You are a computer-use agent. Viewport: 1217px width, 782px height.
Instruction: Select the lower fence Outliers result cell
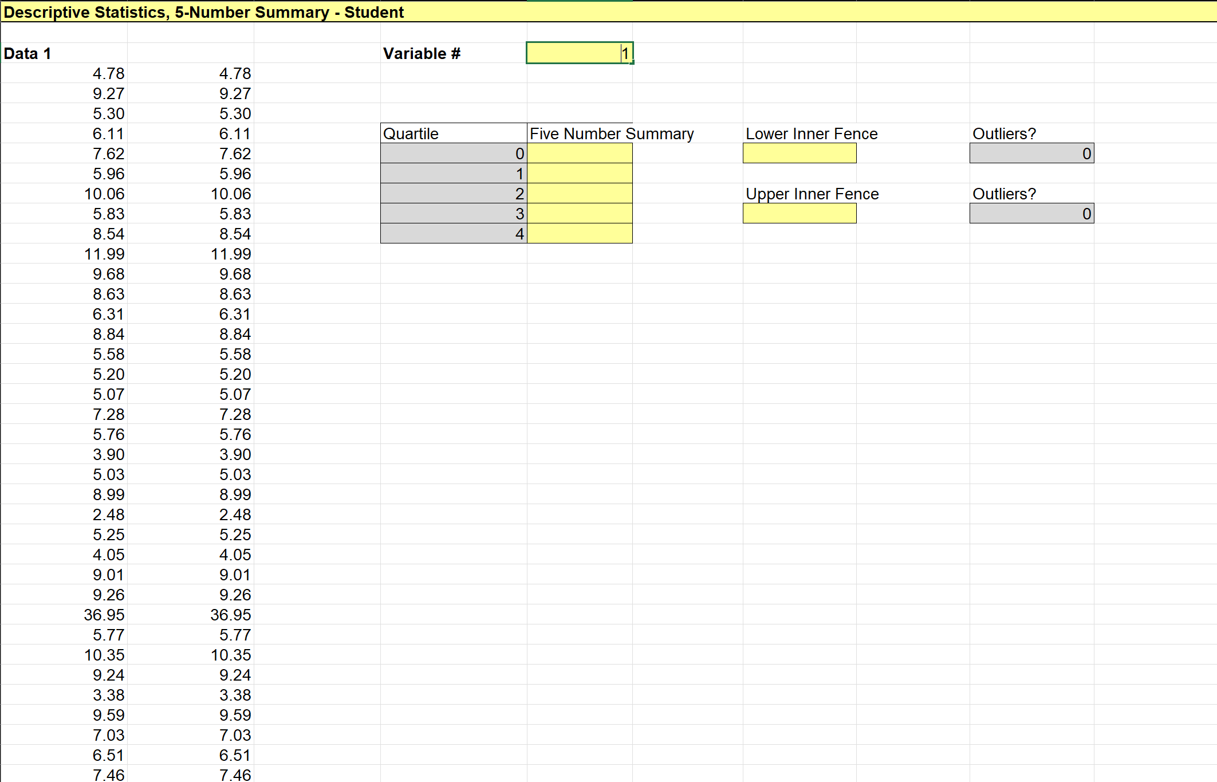(x=1031, y=154)
